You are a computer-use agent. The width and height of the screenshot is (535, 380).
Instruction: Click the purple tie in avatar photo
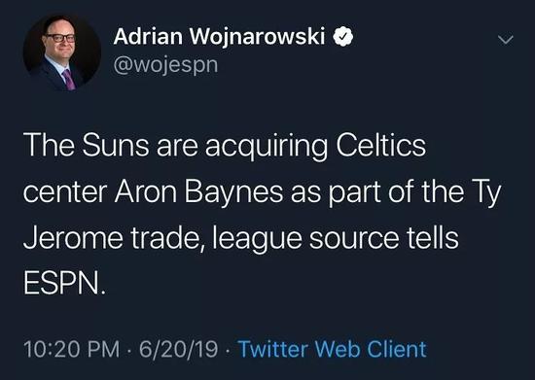(x=69, y=80)
